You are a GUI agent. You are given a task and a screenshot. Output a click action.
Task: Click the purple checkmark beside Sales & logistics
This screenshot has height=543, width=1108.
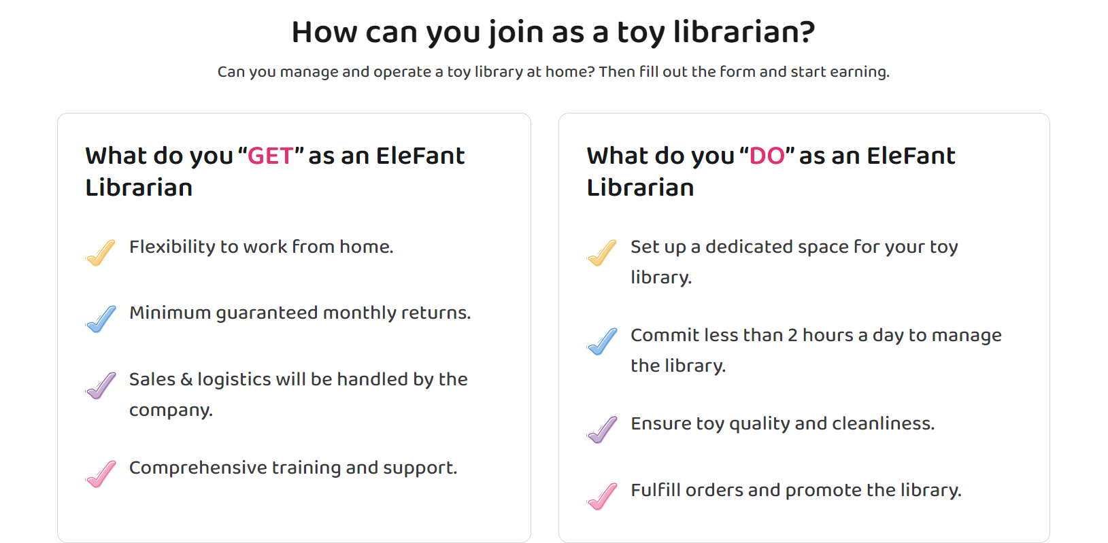tap(101, 385)
